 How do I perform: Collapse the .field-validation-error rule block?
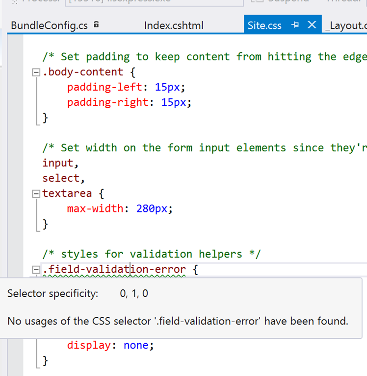point(35,270)
